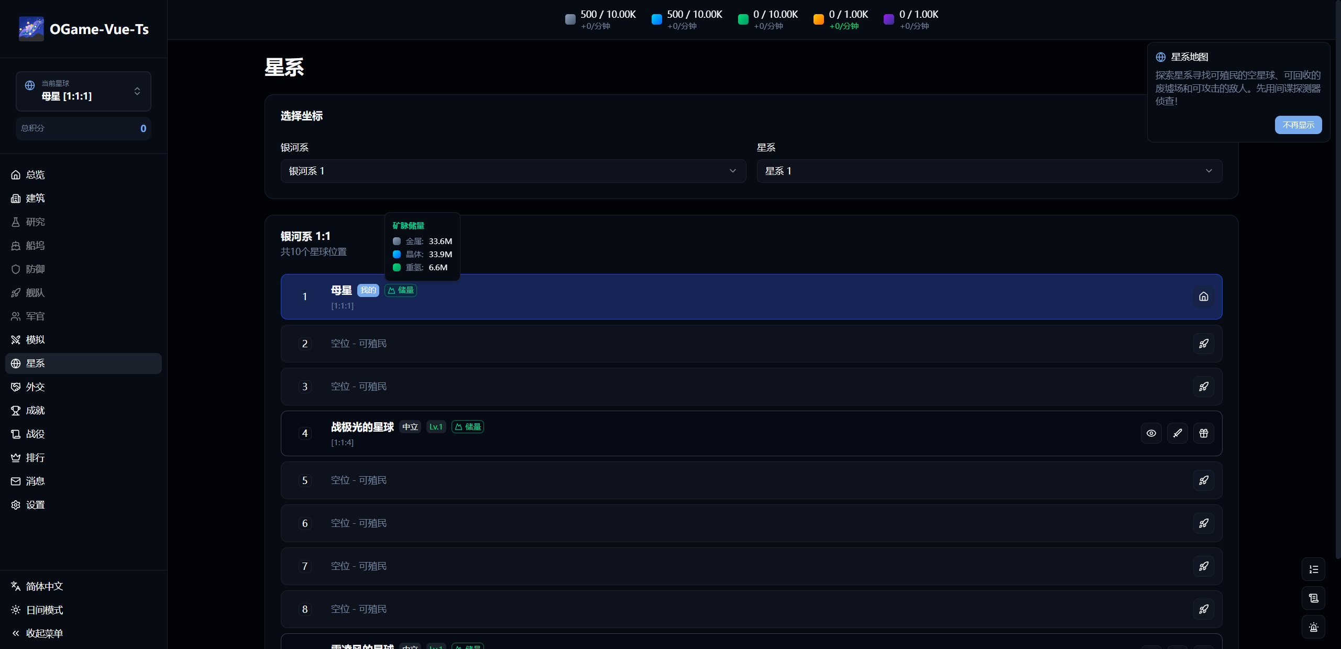This screenshot has width=1341, height=649.
Task: Click the gift icon for planet 战极光的星球
Action: coord(1203,433)
